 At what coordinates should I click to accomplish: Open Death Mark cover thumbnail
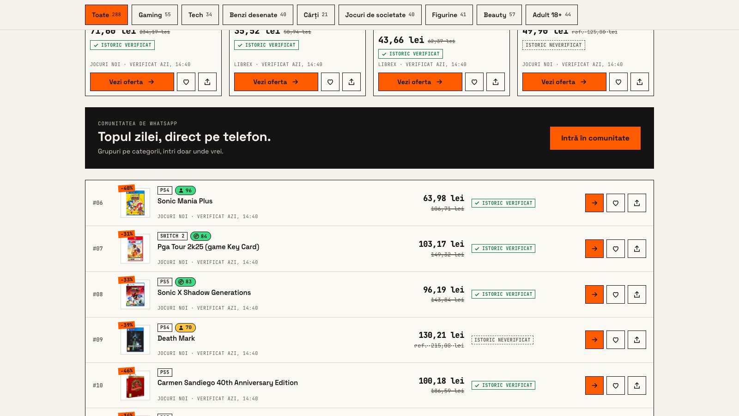pyautogui.click(x=135, y=340)
